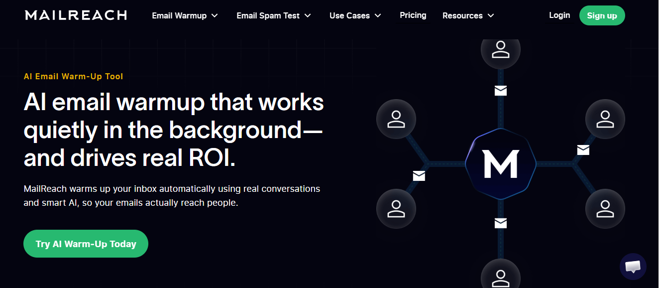
Task: Select the left user avatar icon
Action: (x=396, y=119)
